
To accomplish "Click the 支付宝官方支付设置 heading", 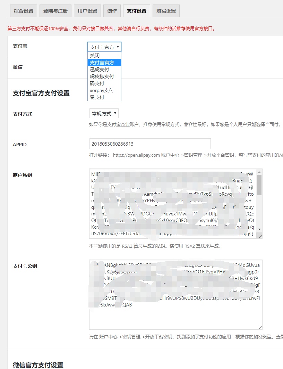I will pos(41,93).
